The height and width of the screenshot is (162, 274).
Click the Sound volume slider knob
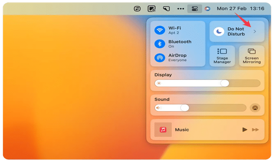[185, 108]
